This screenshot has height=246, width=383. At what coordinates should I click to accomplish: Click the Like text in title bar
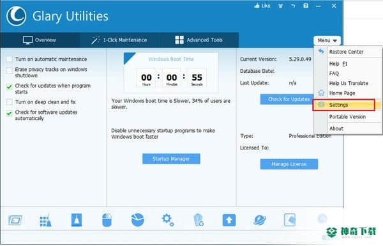click(x=266, y=6)
